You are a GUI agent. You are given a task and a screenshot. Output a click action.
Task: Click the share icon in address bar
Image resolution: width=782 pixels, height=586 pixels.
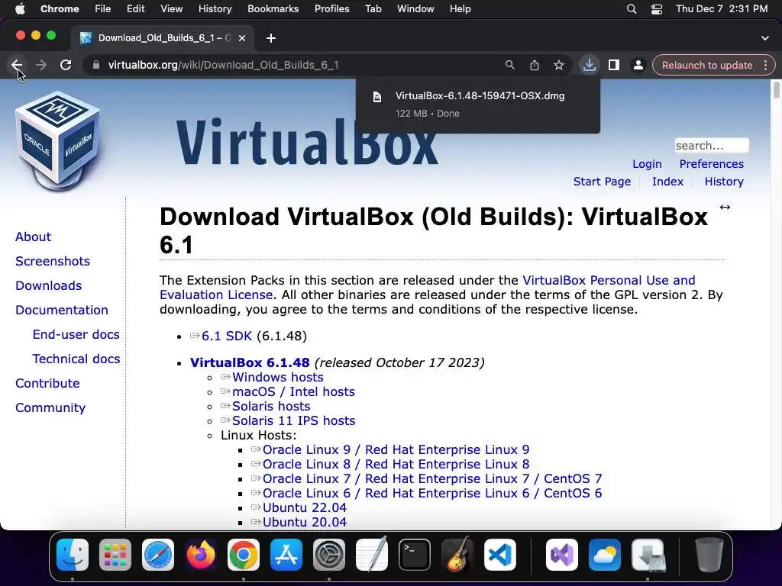534,66
